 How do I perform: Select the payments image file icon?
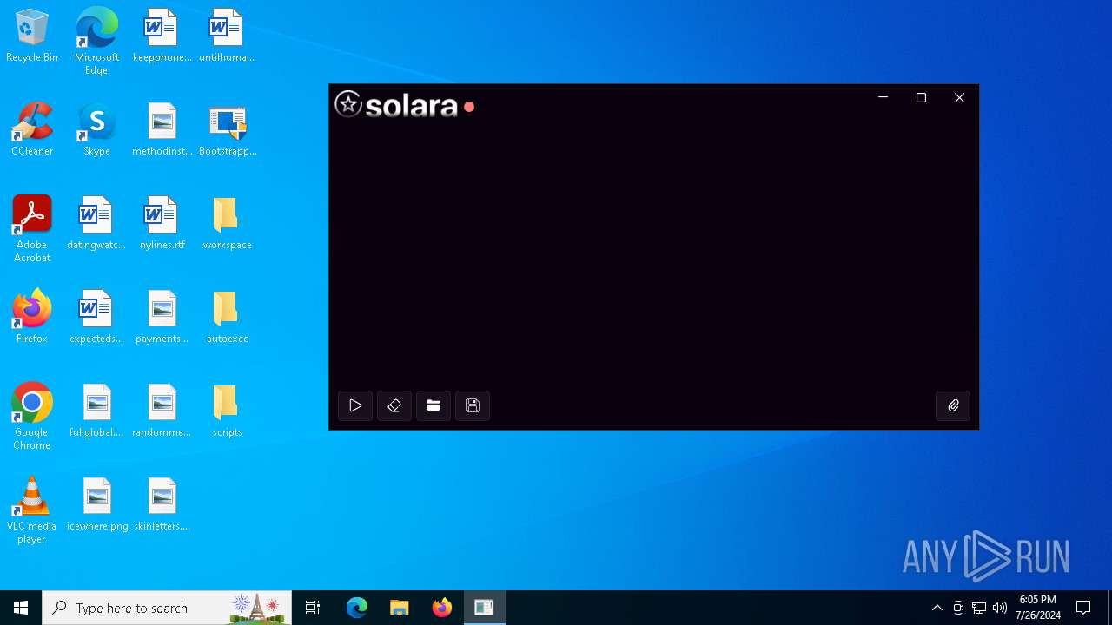(x=162, y=318)
